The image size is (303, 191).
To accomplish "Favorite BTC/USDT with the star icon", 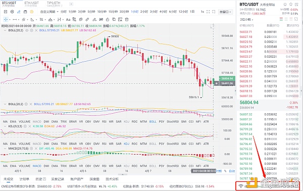I will click(291, 4).
